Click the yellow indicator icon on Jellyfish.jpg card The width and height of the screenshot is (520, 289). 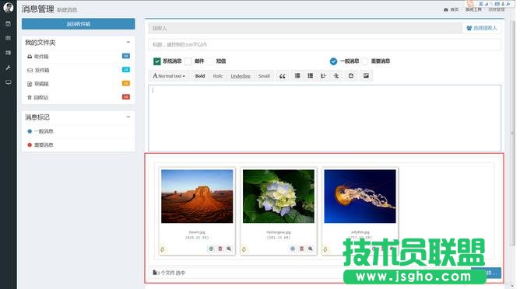pos(325,249)
